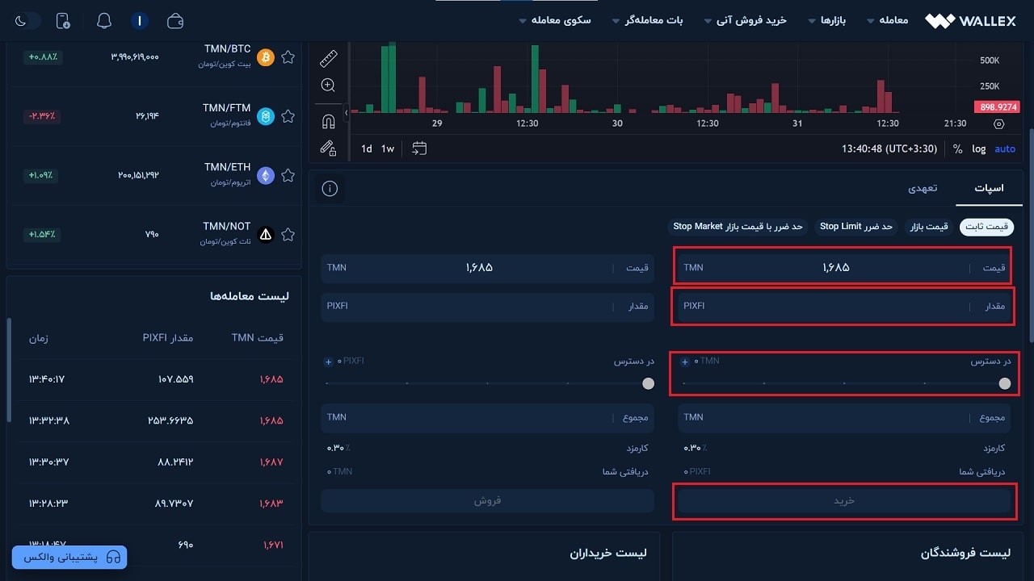Screen dimensions: 1034x581
Task: Switch to the تعهدی tab
Action: 922,188
